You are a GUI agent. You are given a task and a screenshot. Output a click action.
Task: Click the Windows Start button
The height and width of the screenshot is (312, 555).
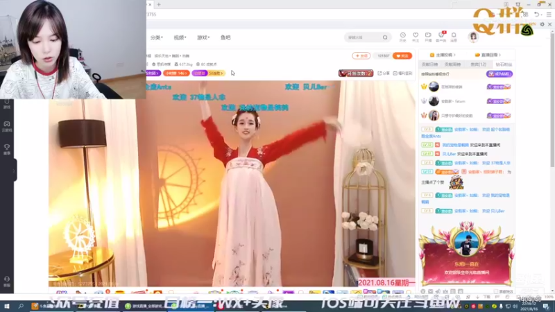(7, 306)
